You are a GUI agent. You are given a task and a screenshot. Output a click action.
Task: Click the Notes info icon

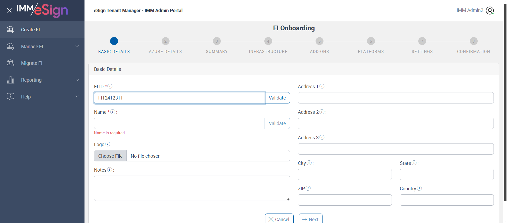coord(110,170)
